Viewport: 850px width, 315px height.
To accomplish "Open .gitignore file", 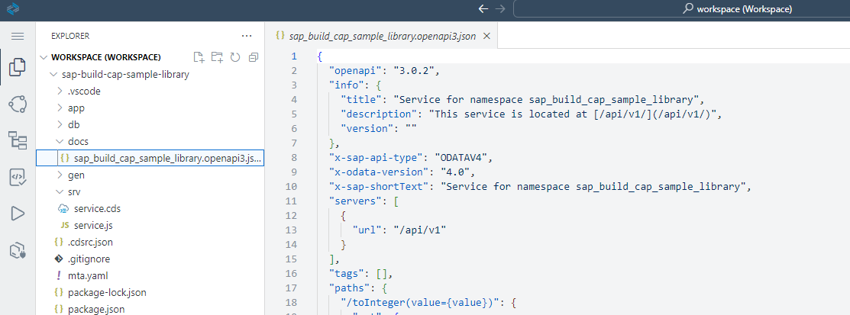I will (x=89, y=259).
